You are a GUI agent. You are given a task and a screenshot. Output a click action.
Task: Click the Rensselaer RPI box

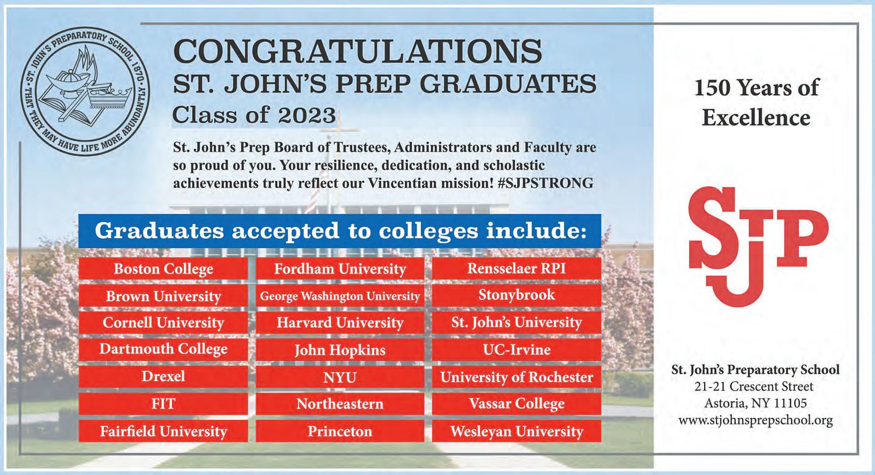[x=516, y=269]
